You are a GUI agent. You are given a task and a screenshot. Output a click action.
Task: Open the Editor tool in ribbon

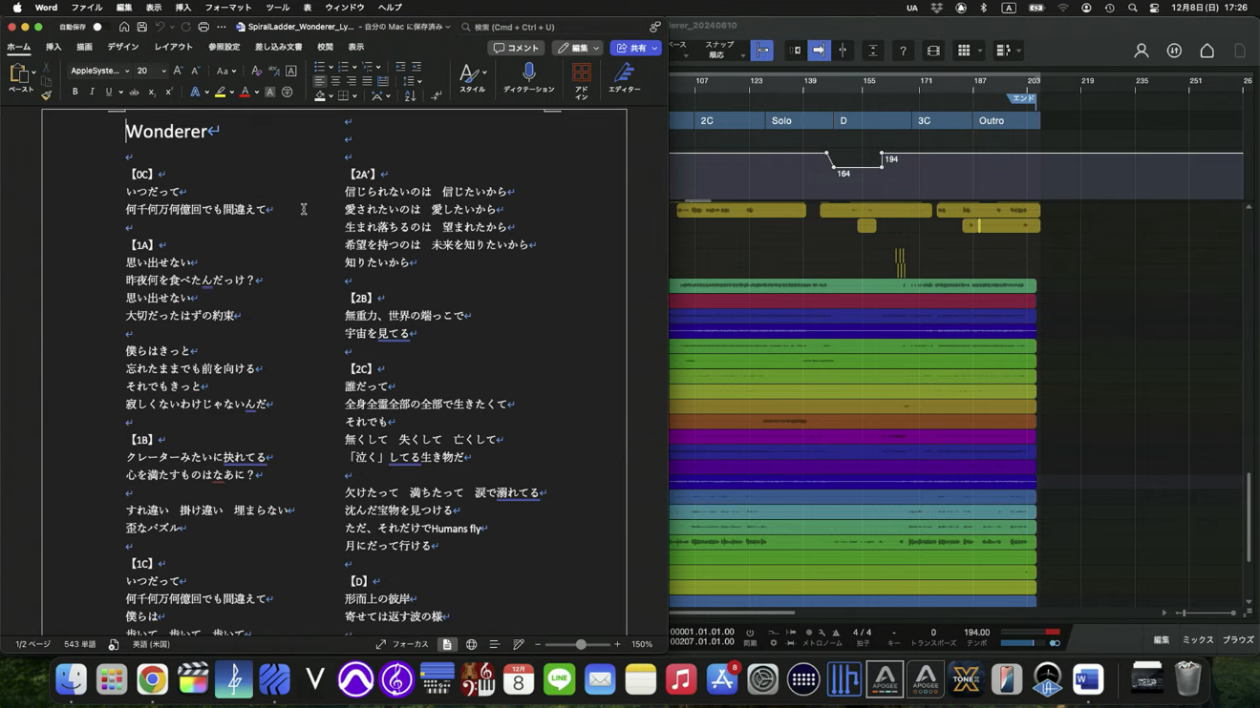(x=624, y=73)
